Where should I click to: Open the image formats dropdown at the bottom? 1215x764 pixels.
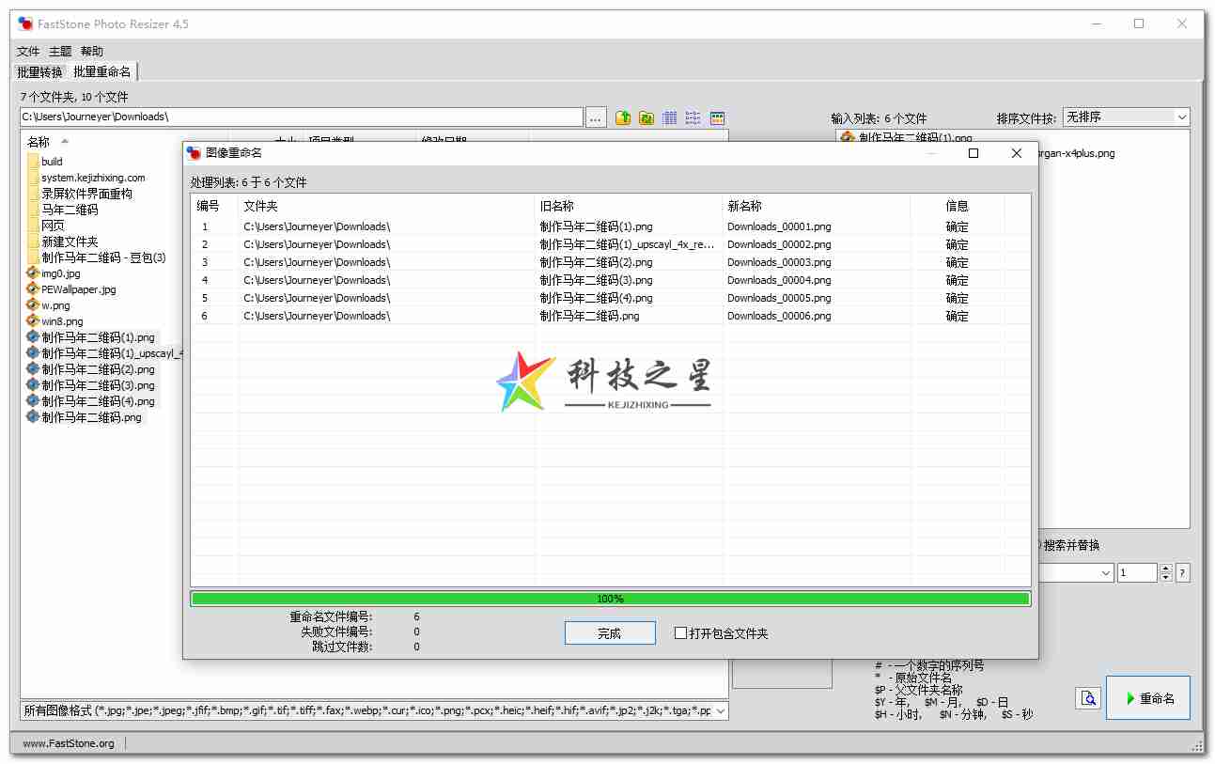pyautogui.click(x=717, y=710)
